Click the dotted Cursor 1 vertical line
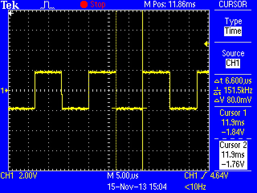Screen dimensions: 257x193 click(x=116, y=90)
